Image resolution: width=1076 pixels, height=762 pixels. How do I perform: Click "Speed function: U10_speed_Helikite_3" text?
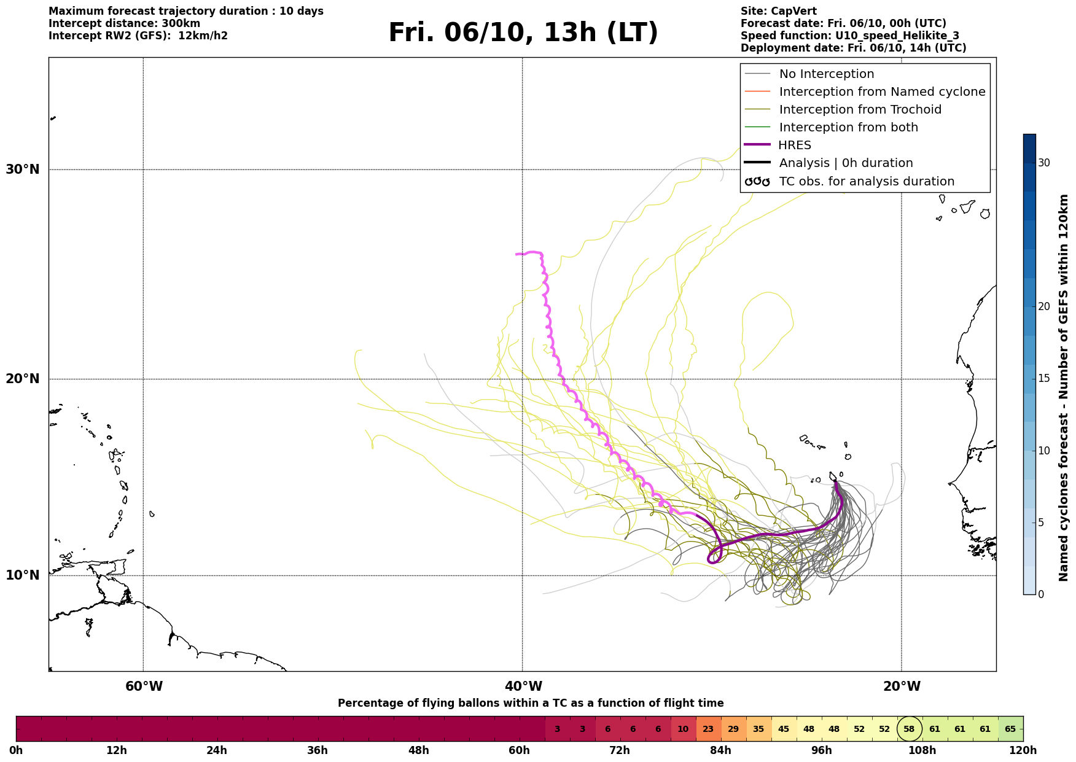click(x=850, y=36)
